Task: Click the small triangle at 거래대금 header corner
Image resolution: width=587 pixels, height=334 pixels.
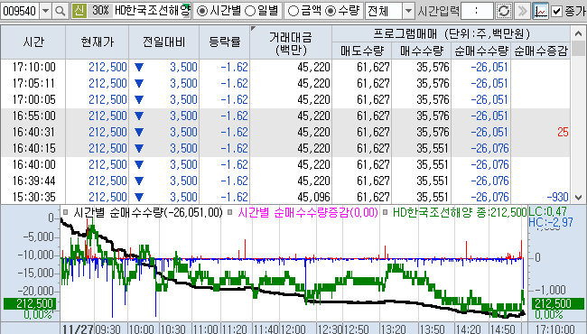Action: point(253,28)
